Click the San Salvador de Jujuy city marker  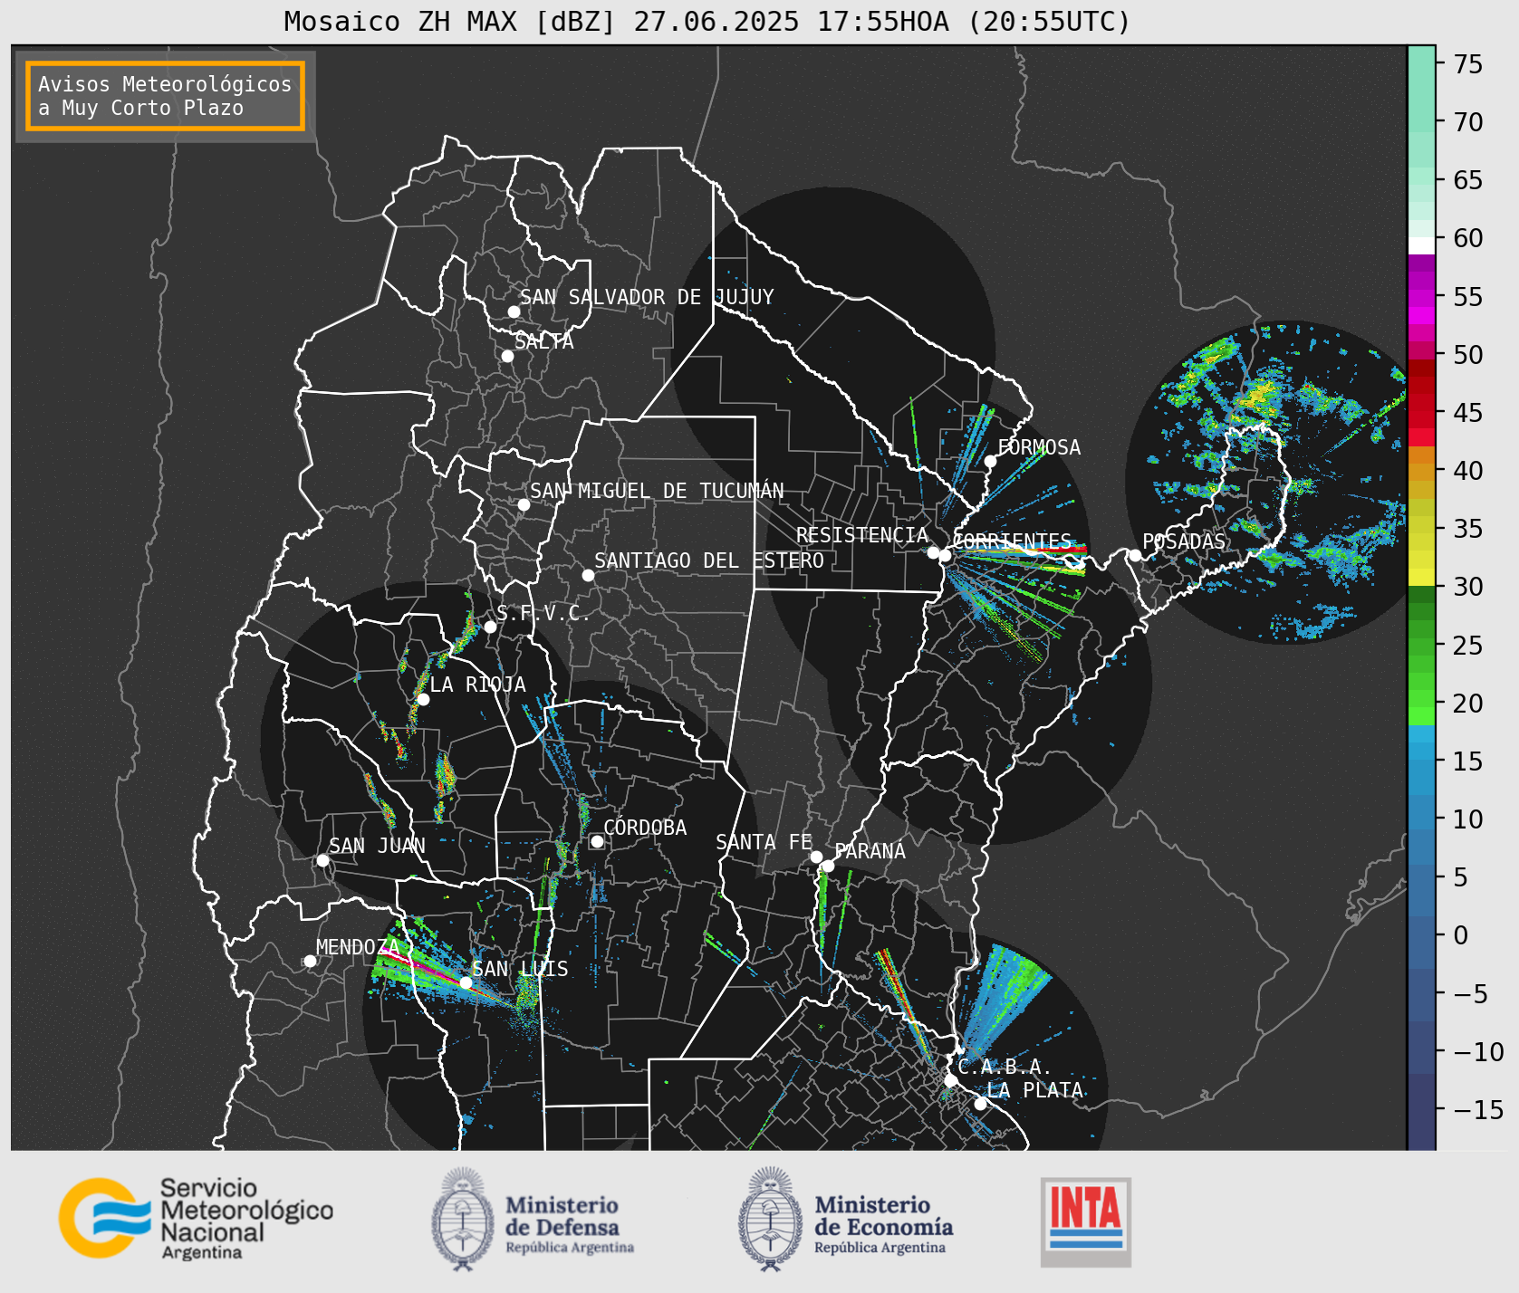[514, 311]
